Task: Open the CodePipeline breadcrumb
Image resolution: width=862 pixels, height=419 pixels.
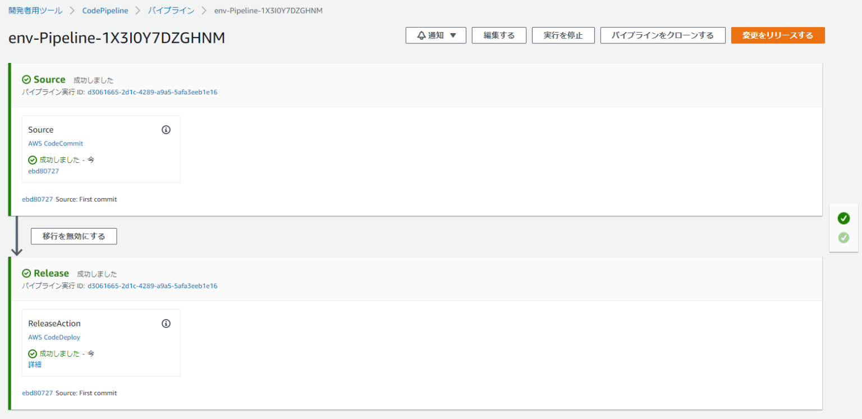Action: pos(106,10)
